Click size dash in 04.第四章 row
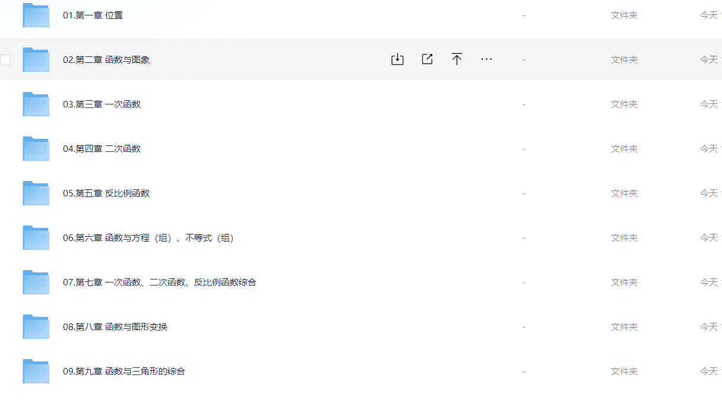722x400 pixels. (x=524, y=149)
